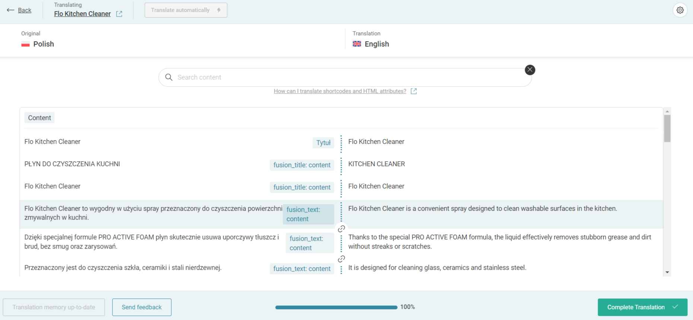
Task: Click Send feedback button
Action: coord(142,307)
